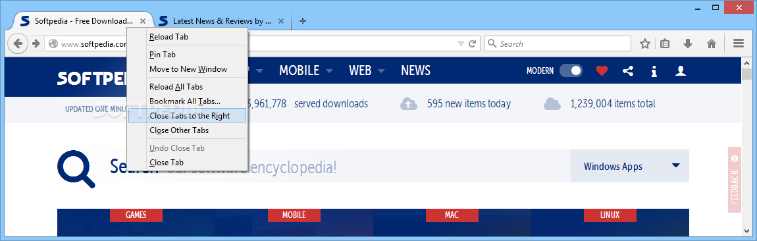Screen dimensions: 757x241
Task: Switch to Latest News & Reviews tab
Action: 222,21
